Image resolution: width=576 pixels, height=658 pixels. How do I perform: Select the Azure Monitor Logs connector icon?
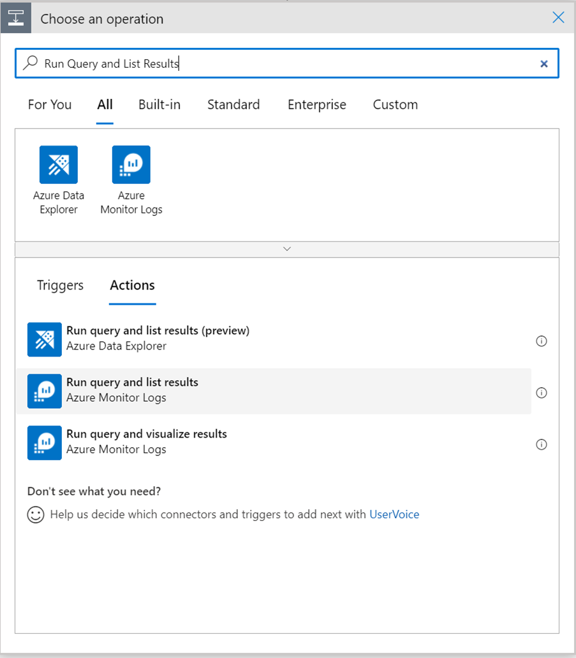[x=131, y=165]
